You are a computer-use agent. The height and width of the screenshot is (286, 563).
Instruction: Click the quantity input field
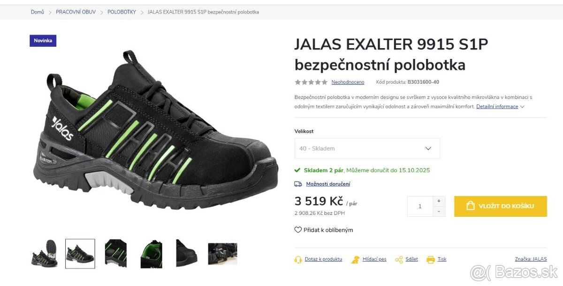420,206
